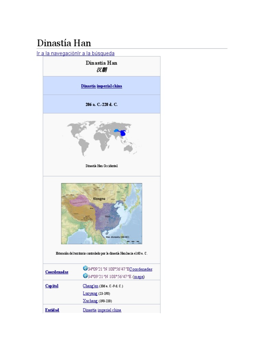
Task: Open the '(mapa)' link
Action: point(139,277)
